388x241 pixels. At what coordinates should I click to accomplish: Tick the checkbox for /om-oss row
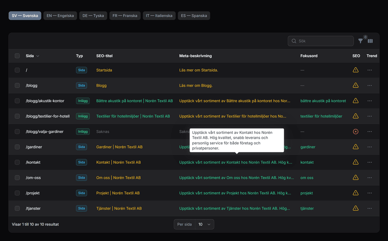pyautogui.click(x=17, y=178)
